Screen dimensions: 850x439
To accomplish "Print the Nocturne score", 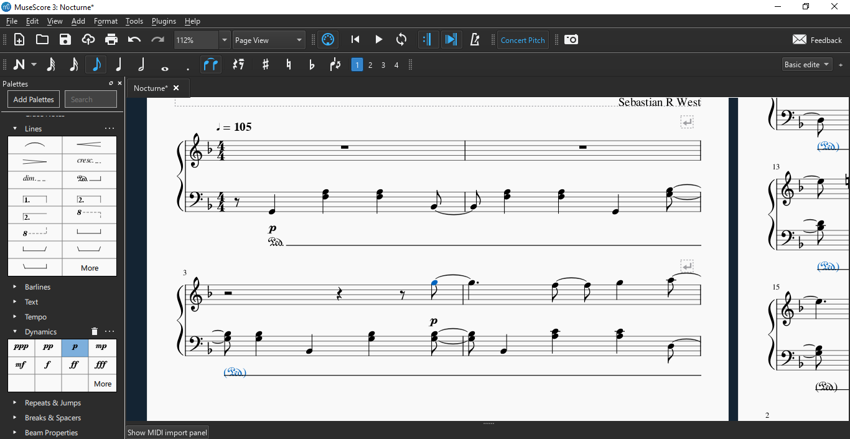I will (x=111, y=40).
